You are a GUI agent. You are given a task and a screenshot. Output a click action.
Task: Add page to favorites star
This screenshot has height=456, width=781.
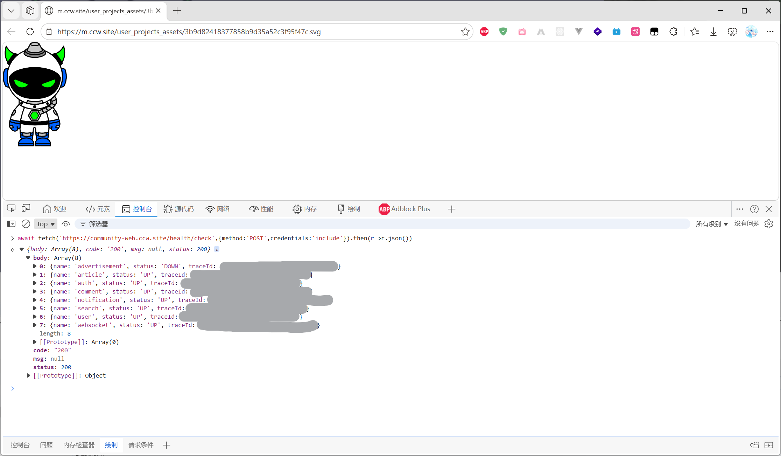click(x=465, y=32)
